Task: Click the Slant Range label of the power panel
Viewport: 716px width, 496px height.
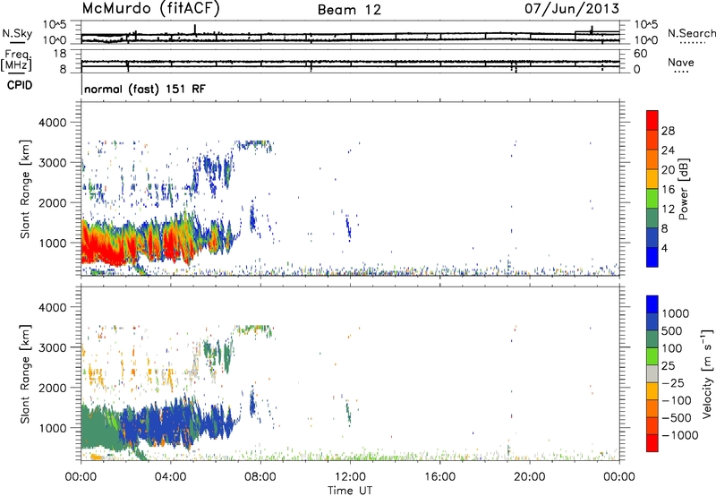Action: click(x=25, y=189)
